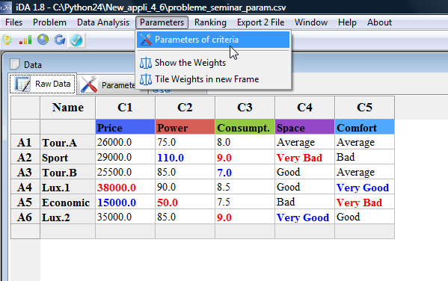Click the Data panel document icon
The image size is (448, 281).
point(14,64)
